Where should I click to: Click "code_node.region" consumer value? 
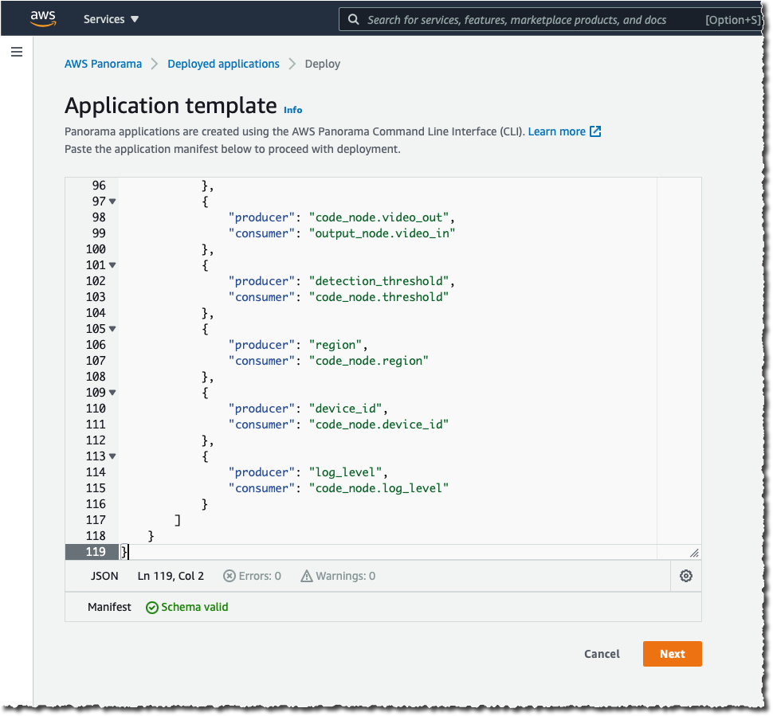pyautogui.click(x=368, y=361)
